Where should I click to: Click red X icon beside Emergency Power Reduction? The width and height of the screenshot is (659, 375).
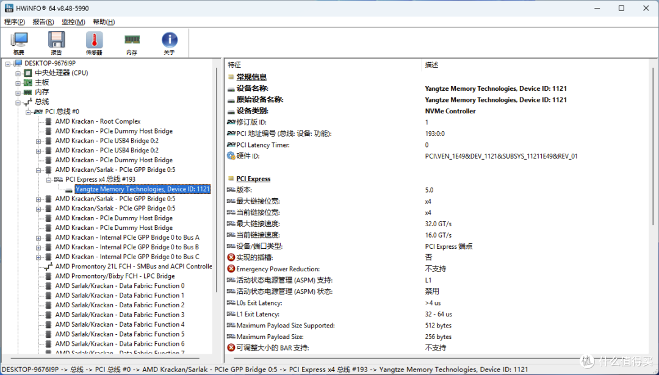pyautogui.click(x=231, y=269)
